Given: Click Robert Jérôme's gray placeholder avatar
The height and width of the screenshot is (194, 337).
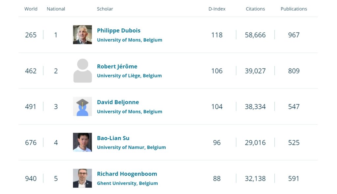Looking at the screenshot, I should point(82,70).
